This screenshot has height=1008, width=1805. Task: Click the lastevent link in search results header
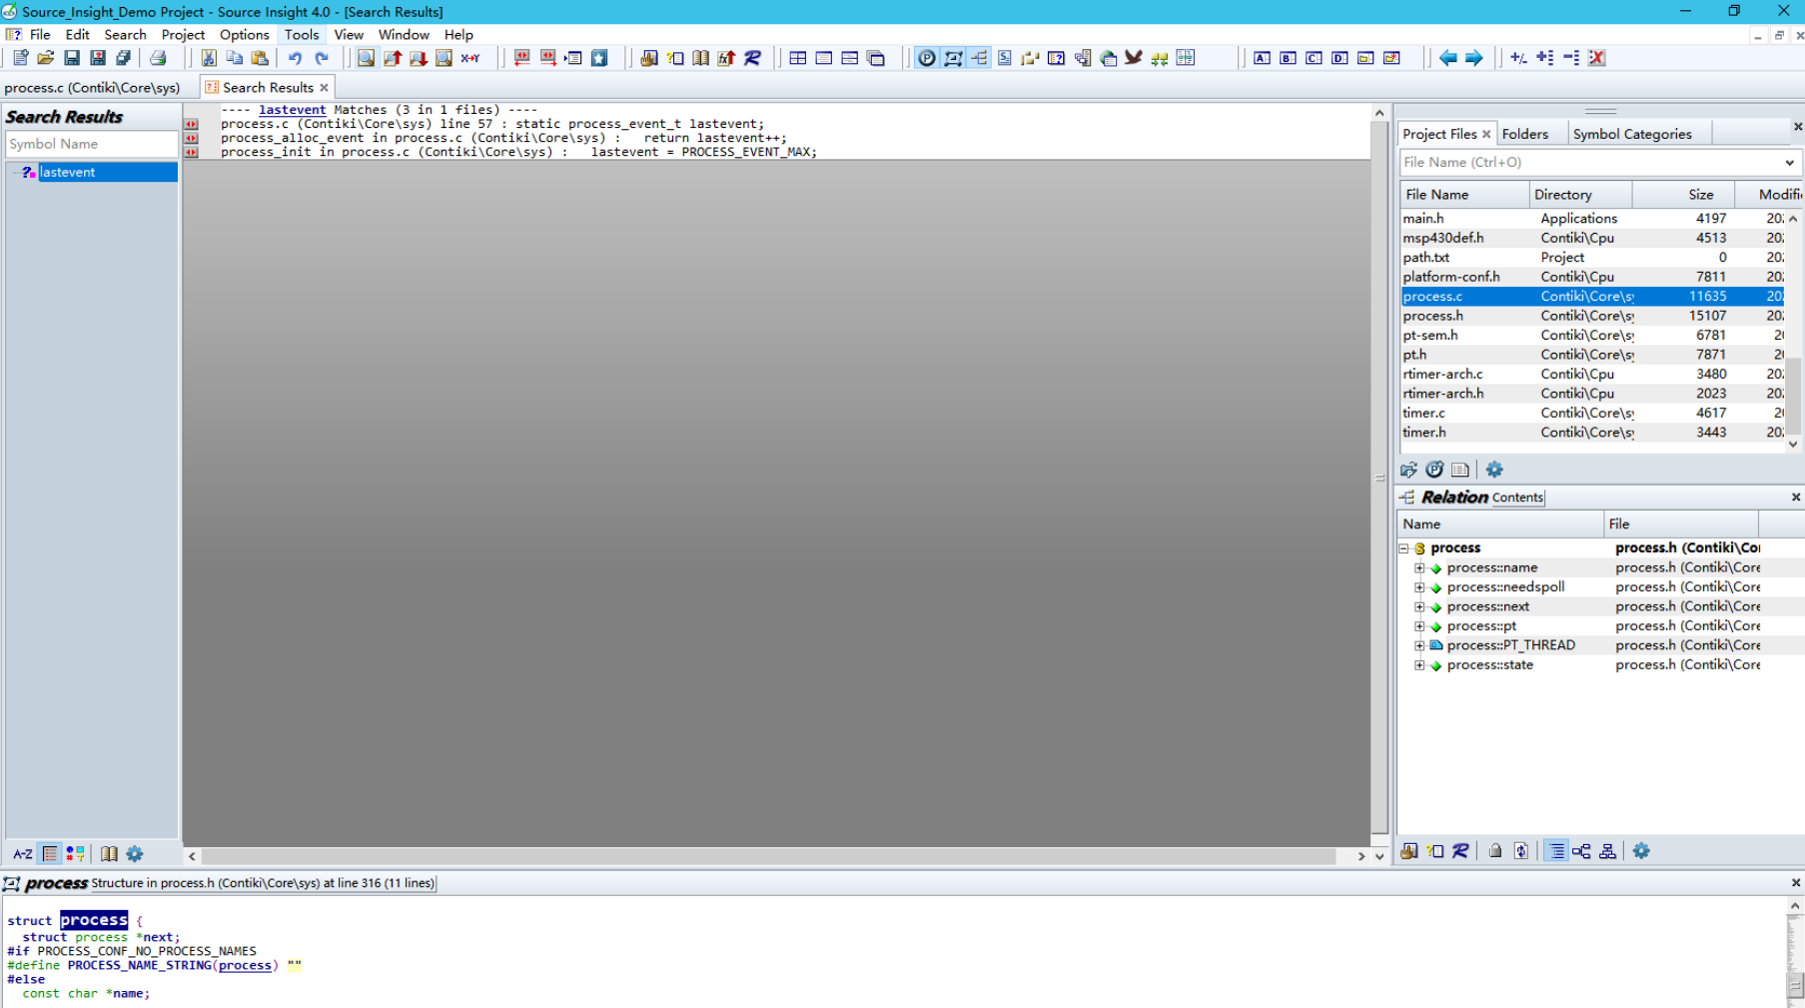pos(292,110)
